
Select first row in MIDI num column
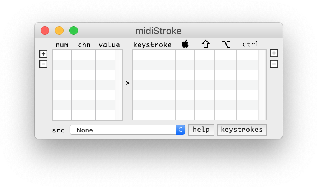pos(62,55)
